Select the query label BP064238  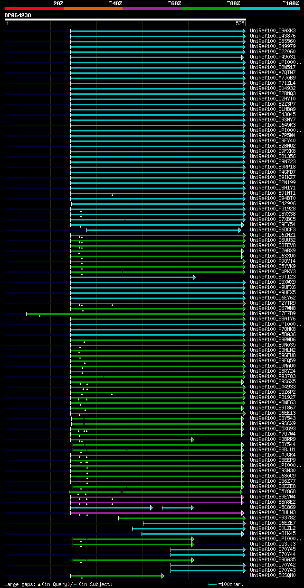(18, 15)
